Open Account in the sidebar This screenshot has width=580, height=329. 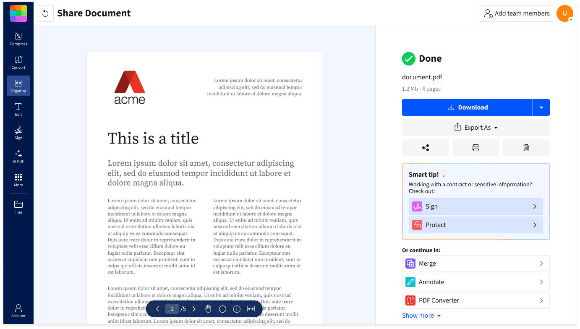pyautogui.click(x=18, y=311)
